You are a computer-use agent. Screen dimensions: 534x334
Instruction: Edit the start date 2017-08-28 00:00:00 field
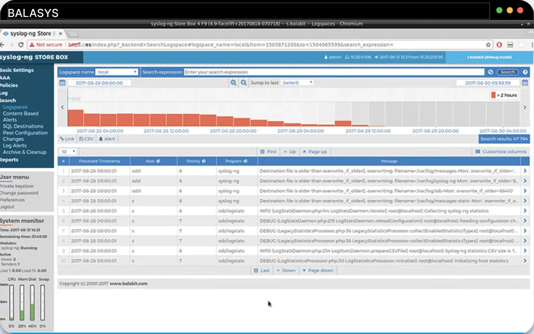click(99, 83)
